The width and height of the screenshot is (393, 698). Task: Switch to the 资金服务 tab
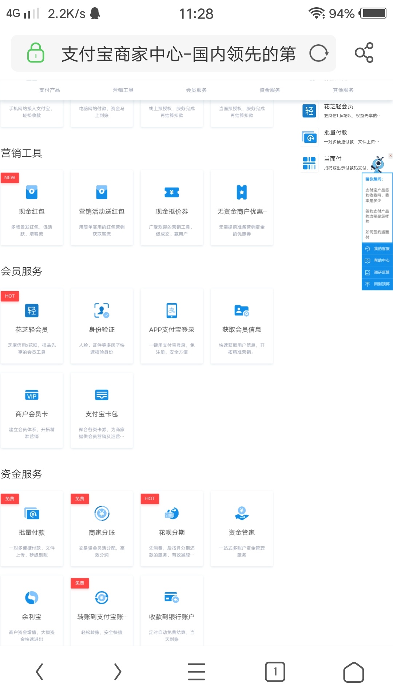pyautogui.click(x=270, y=90)
